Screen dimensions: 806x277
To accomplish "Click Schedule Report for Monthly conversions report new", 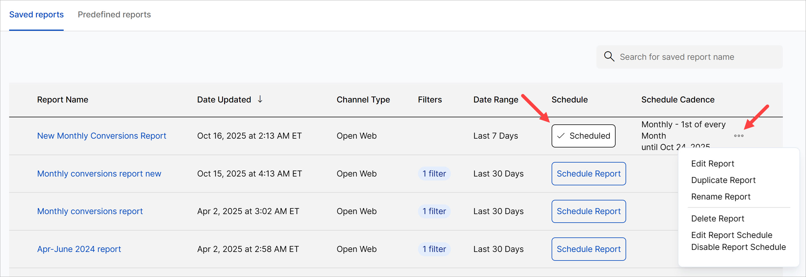I will click(x=588, y=173).
